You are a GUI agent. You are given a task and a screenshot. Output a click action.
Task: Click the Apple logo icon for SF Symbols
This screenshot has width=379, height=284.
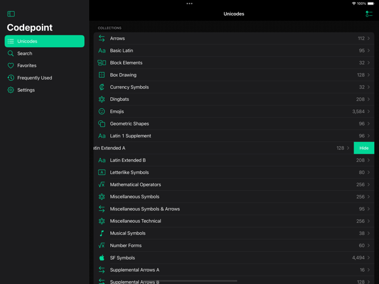point(102,257)
